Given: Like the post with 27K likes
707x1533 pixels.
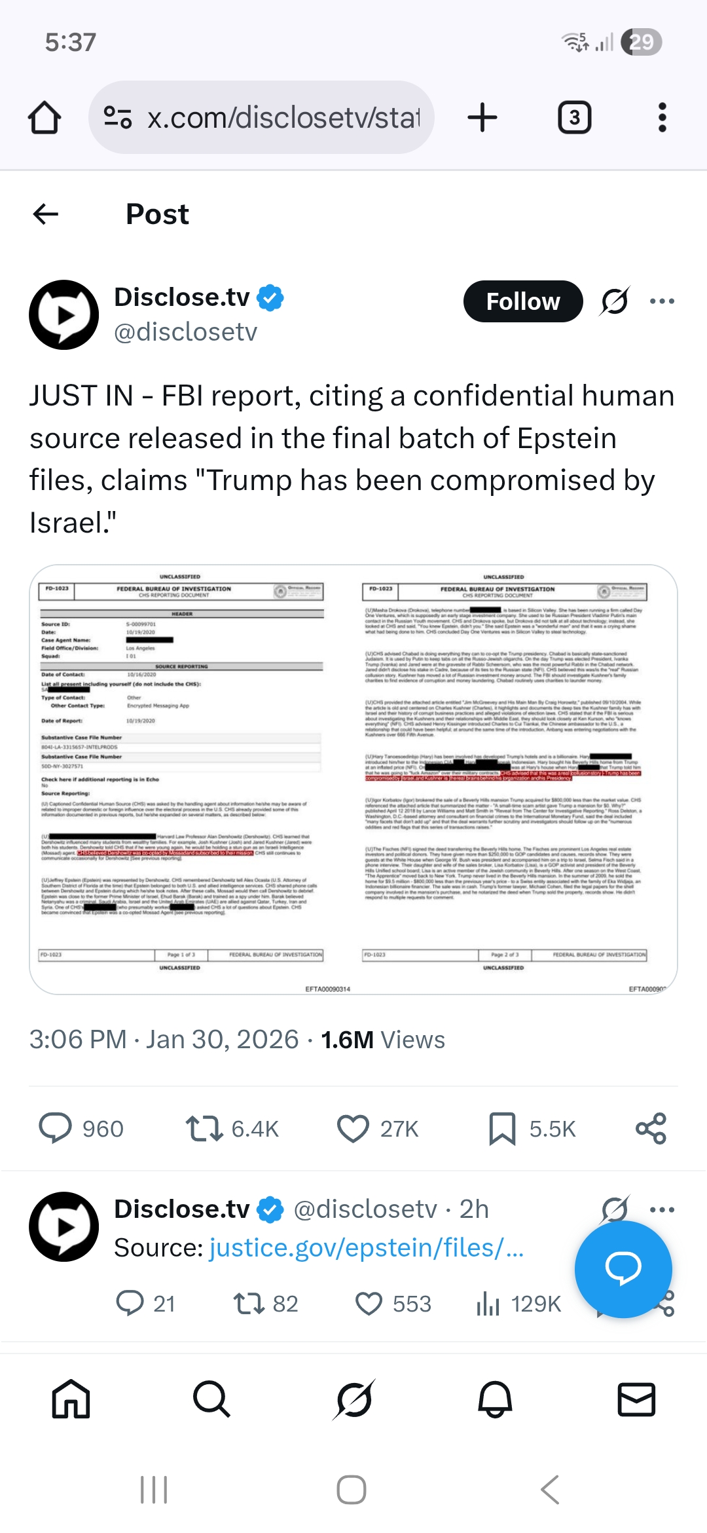Looking at the screenshot, I should pos(353,1128).
